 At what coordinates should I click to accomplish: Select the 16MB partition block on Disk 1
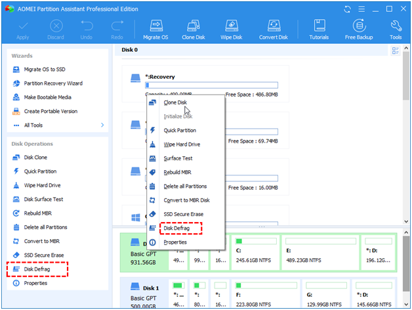tap(220, 294)
